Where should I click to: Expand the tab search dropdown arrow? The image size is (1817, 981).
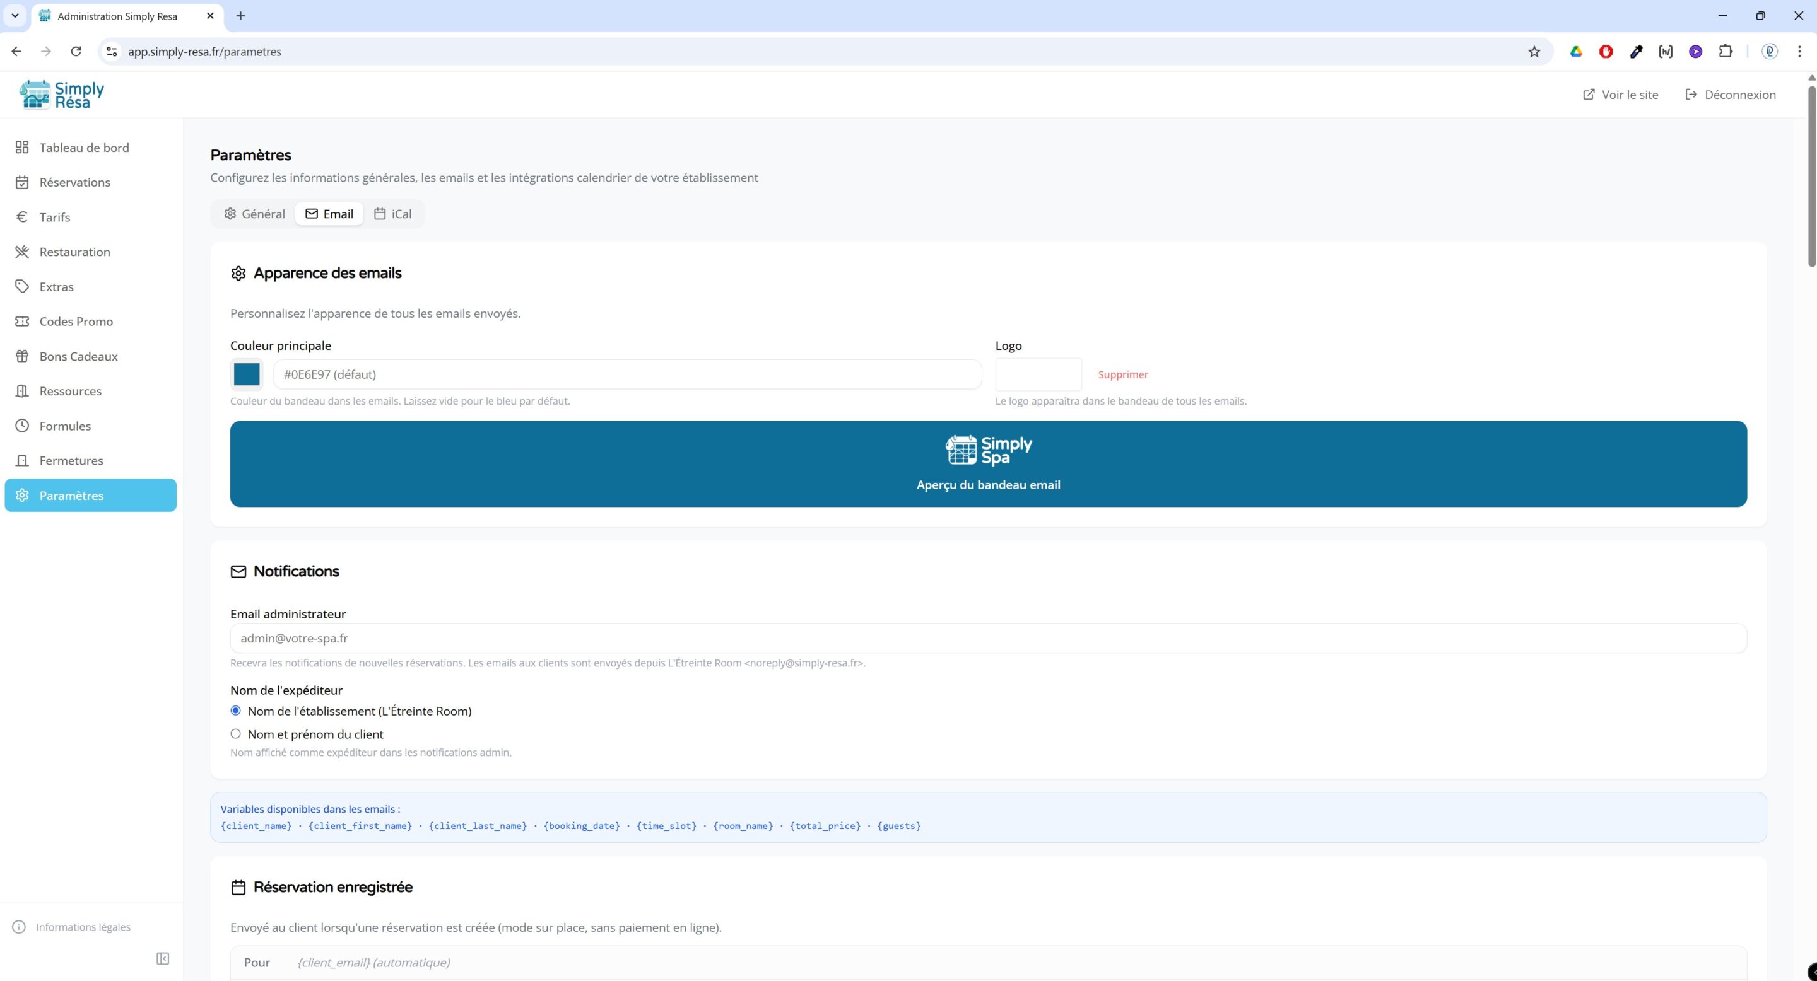point(13,16)
